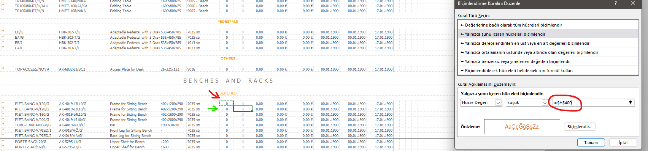Select the EB/I cell
This screenshot has width=648, height=151.
18,43
